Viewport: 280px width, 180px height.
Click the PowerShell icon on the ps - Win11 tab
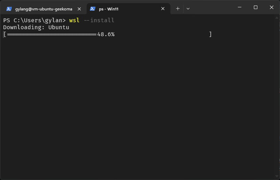(93, 9)
